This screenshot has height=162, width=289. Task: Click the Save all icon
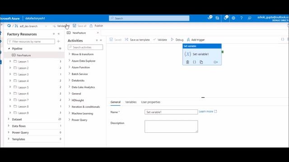(75, 26)
